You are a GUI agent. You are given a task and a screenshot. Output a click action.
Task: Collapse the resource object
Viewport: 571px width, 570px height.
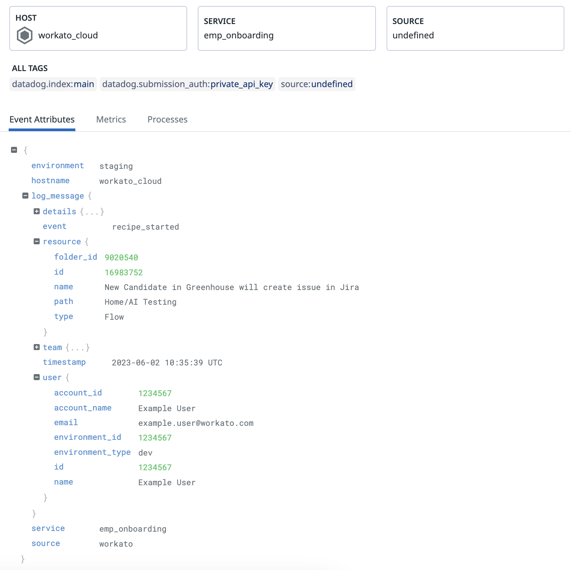pos(37,241)
